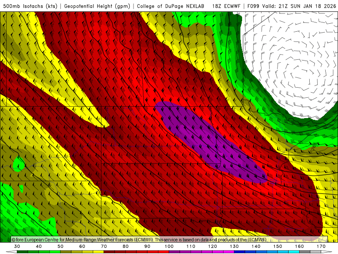The width and height of the screenshot is (338, 254).
Task: Click the left arrow end of the color bar
Action: (x=11, y=252)
